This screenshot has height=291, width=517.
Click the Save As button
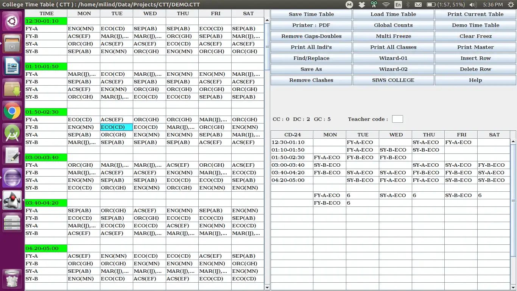coord(311,69)
